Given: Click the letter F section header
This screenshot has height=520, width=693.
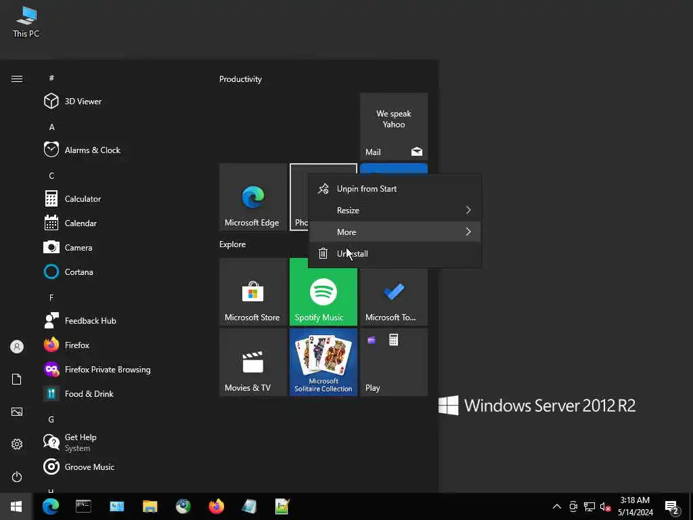Looking at the screenshot, I should click(x=51, y=298).
